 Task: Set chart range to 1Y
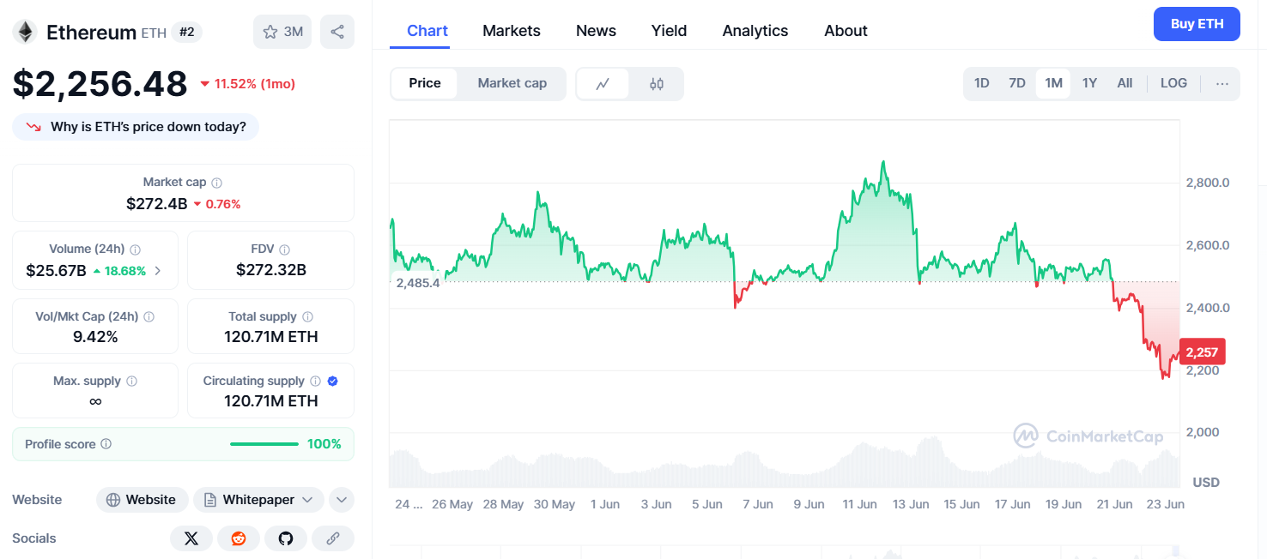1089,83
